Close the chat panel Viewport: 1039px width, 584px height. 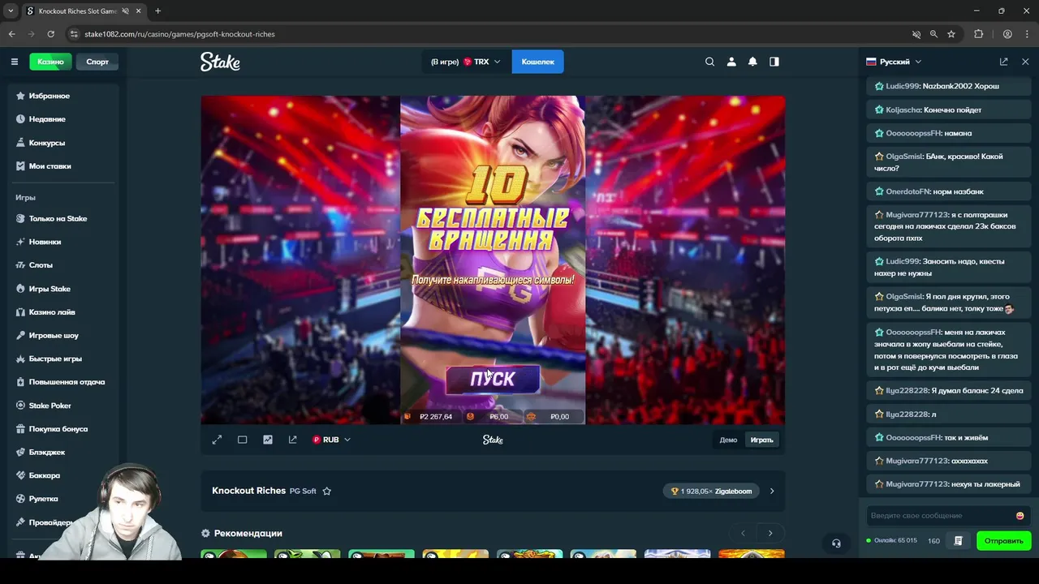(x=1025, y=62)
